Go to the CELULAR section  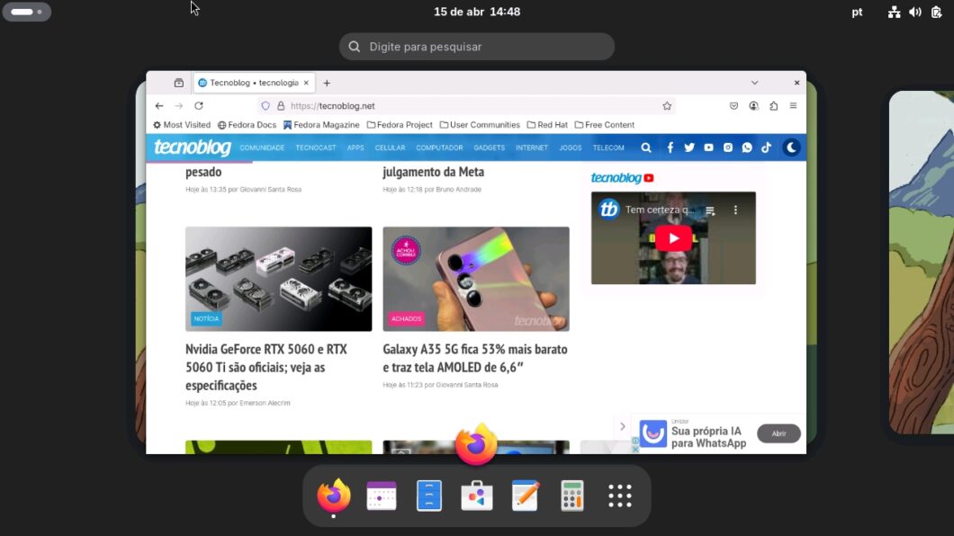pyautogui.click(x=390, y=147)
